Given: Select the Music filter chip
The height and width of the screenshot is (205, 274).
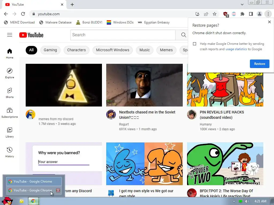Looking at the screenshot, I should tap(144, 50).
